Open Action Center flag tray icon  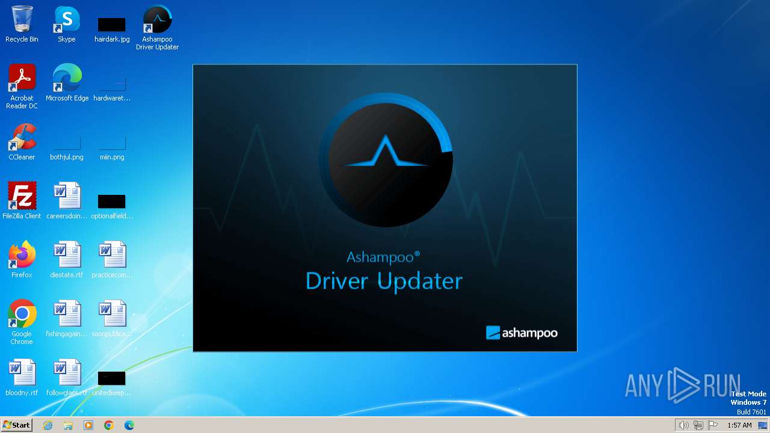click(x=713, y=425)
